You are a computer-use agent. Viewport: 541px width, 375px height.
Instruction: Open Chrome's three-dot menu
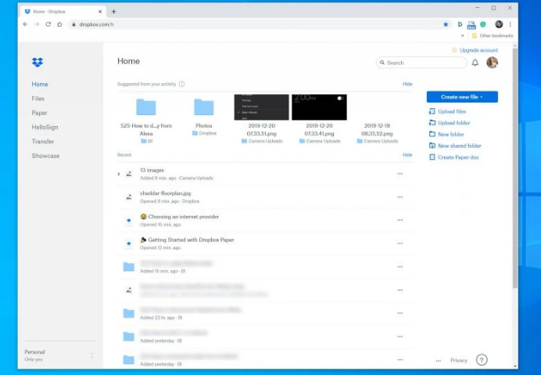(510, 24)
